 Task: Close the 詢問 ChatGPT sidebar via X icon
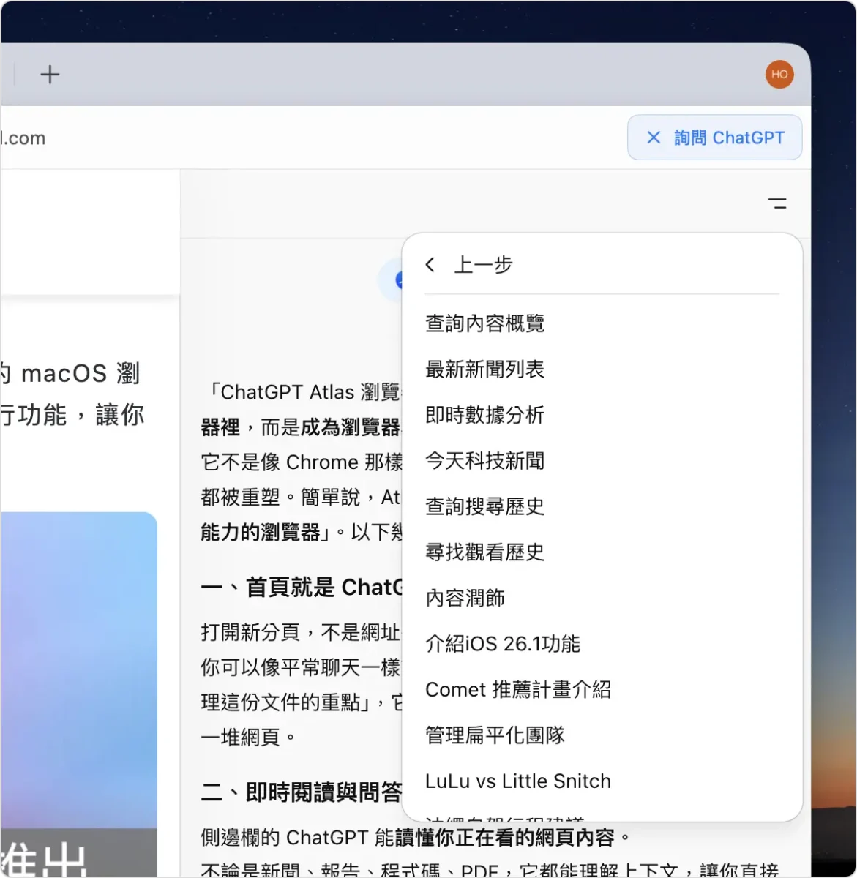pos(654,138)
